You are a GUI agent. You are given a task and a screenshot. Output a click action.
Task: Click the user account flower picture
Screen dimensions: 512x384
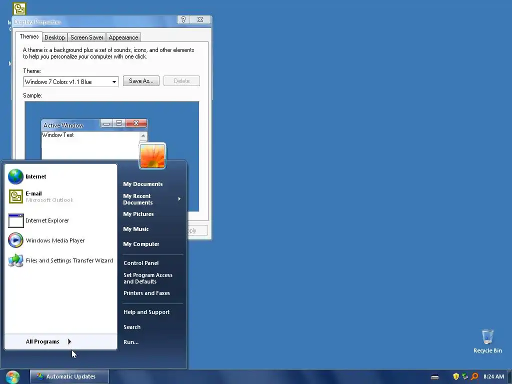[x=152, y=156]
